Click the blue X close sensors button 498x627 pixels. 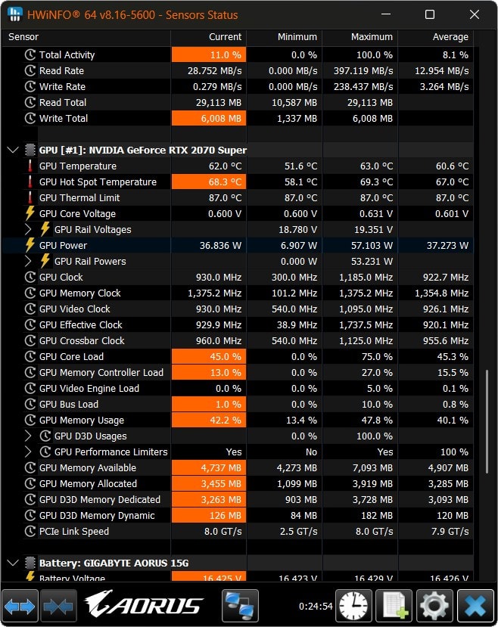pos(475,606)
